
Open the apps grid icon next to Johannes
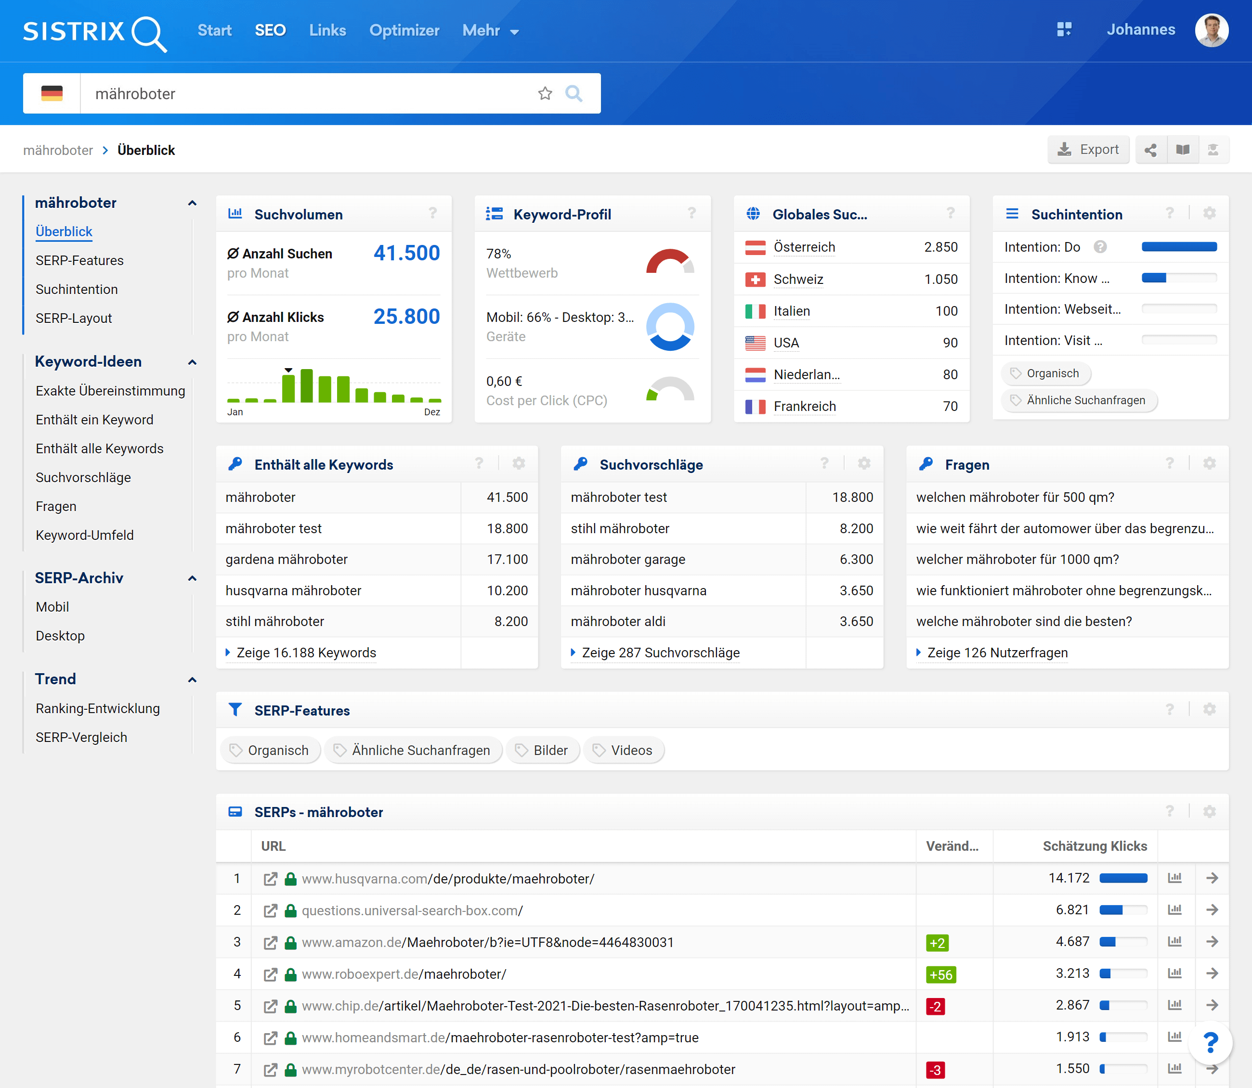point(1064,30)
